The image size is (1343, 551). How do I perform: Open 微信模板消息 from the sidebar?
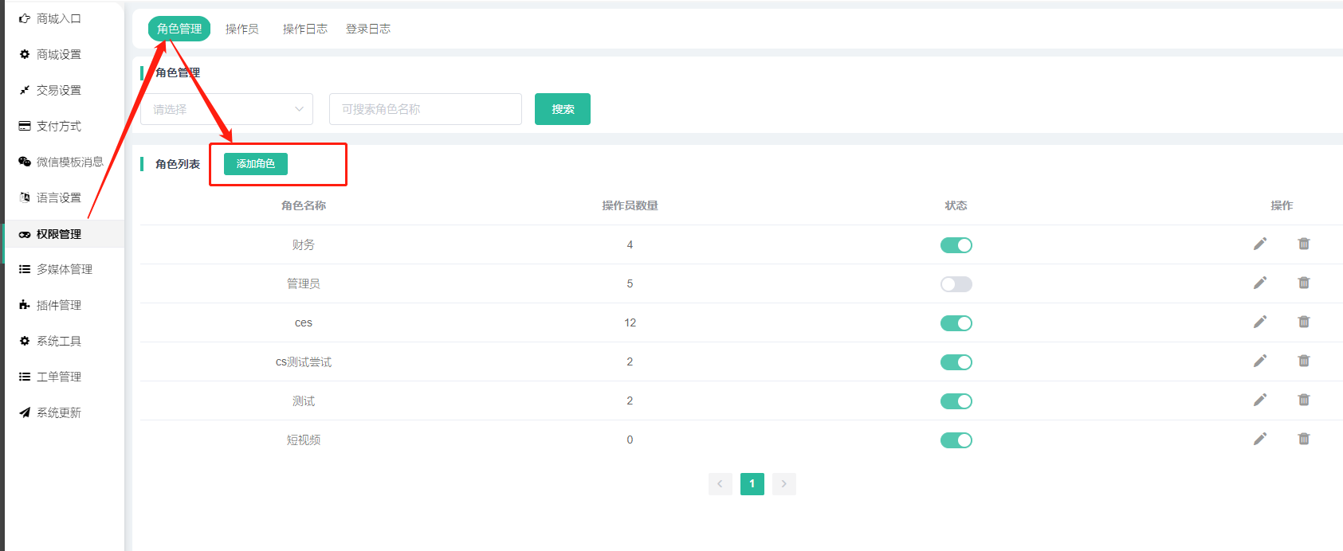pos(69,162)
